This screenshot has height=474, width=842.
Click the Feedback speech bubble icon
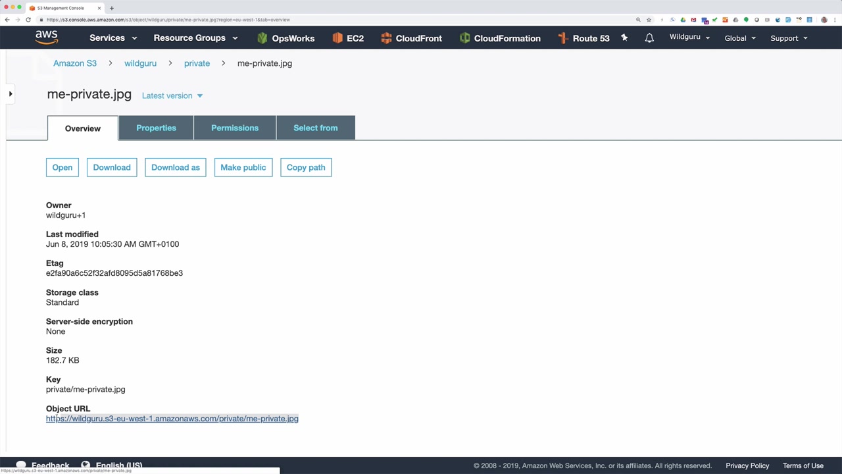pyautogui.click(x=21, y=465)
